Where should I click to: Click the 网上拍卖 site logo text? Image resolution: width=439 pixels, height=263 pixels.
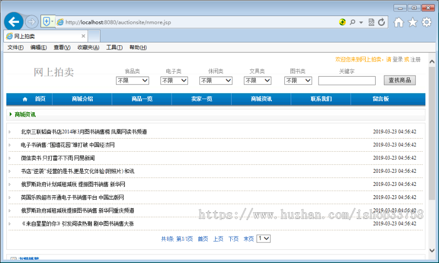tap(54, 72)
